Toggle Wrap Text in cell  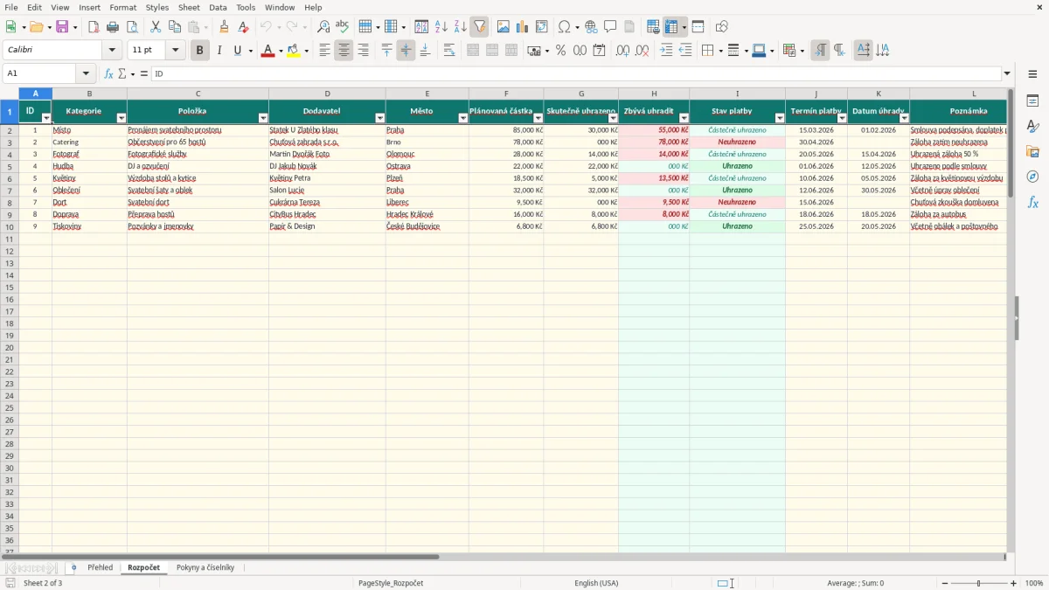click(x=449, y=51)
